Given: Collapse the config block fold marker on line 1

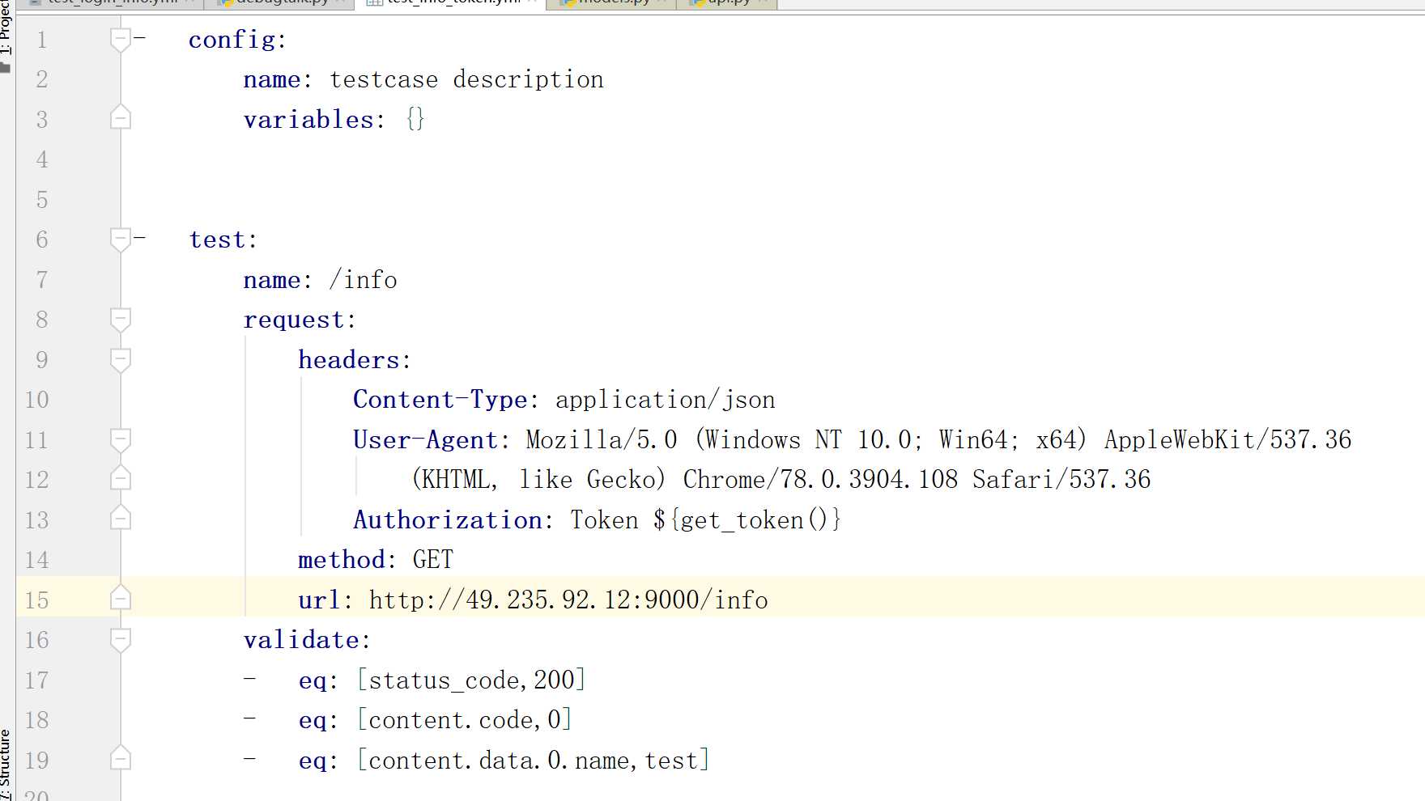Looking at the screenshot, I should click(120, 40).
